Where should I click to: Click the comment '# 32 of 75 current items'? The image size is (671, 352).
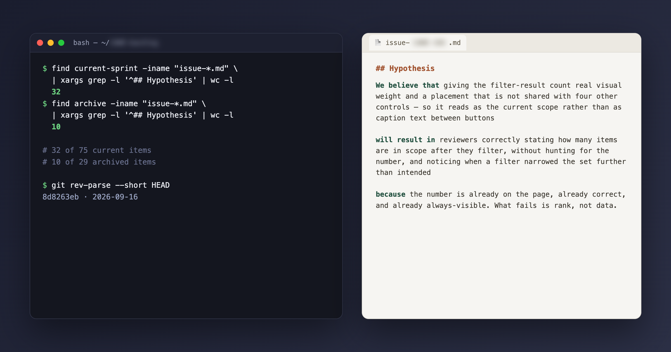[x=97, y=150]
